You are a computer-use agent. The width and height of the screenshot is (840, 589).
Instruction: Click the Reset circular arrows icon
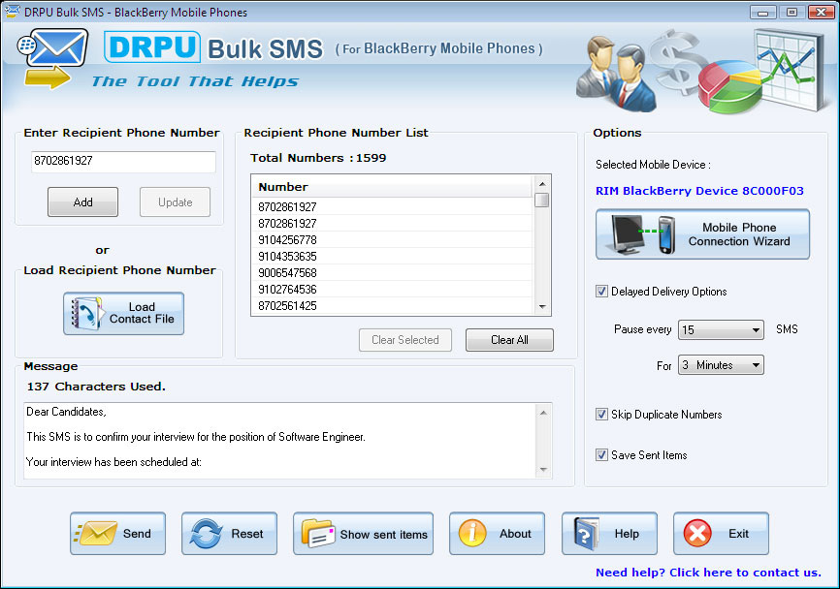point(207,534)
